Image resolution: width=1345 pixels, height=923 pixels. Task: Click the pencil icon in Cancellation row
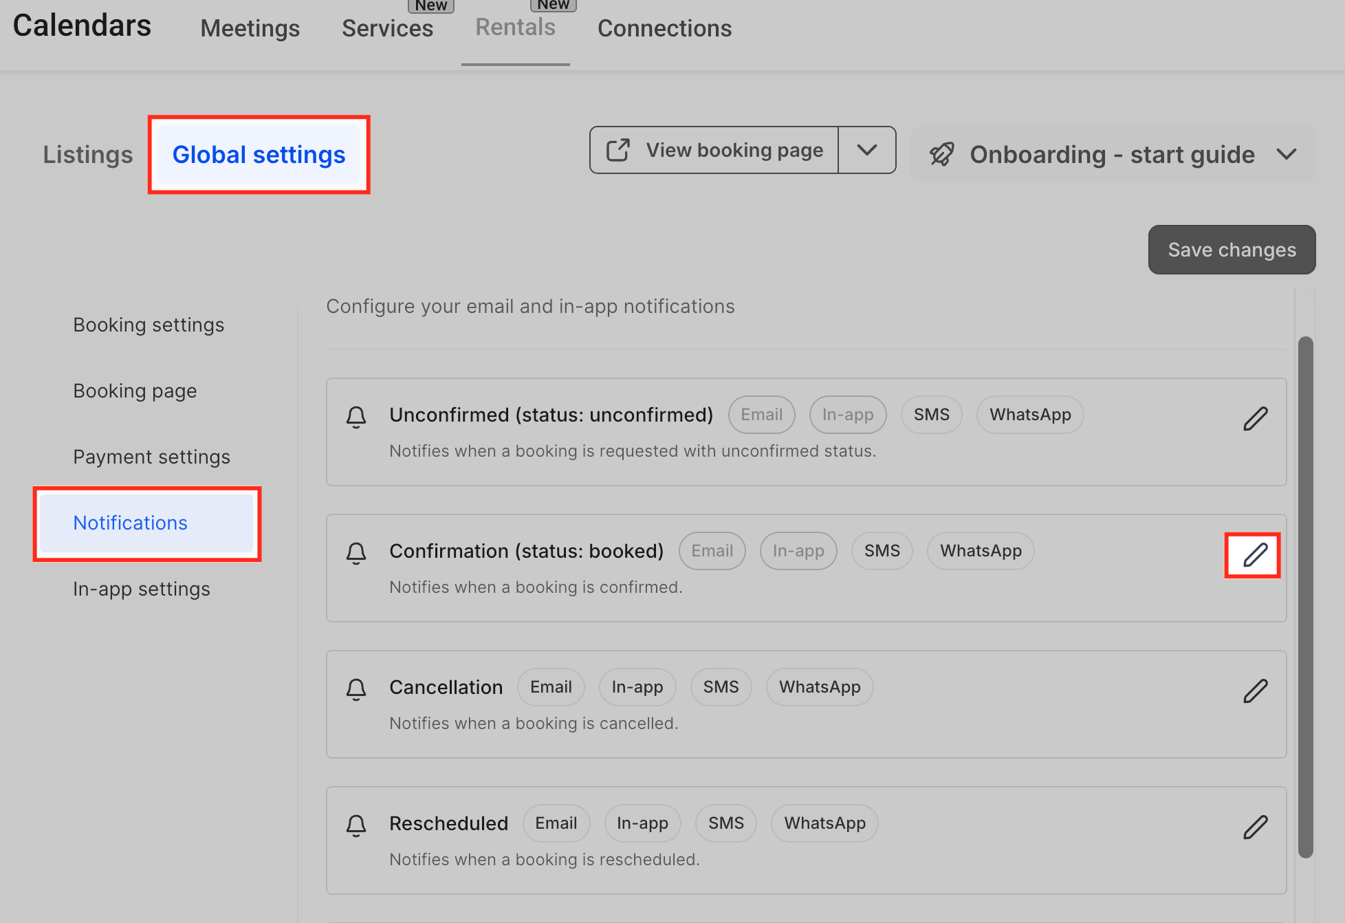coord(1255,691)
